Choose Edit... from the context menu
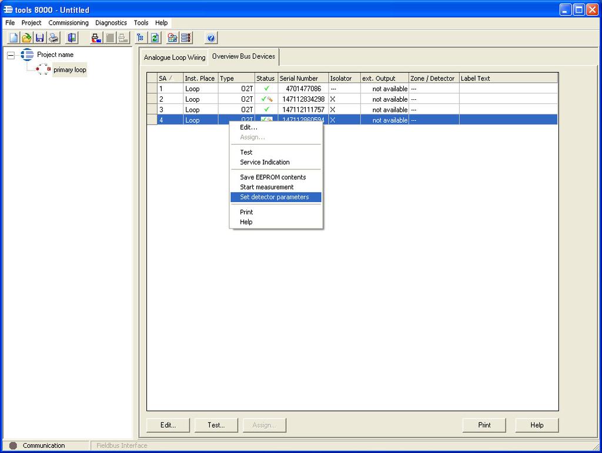The image size is (602, 453). [276, 127]
